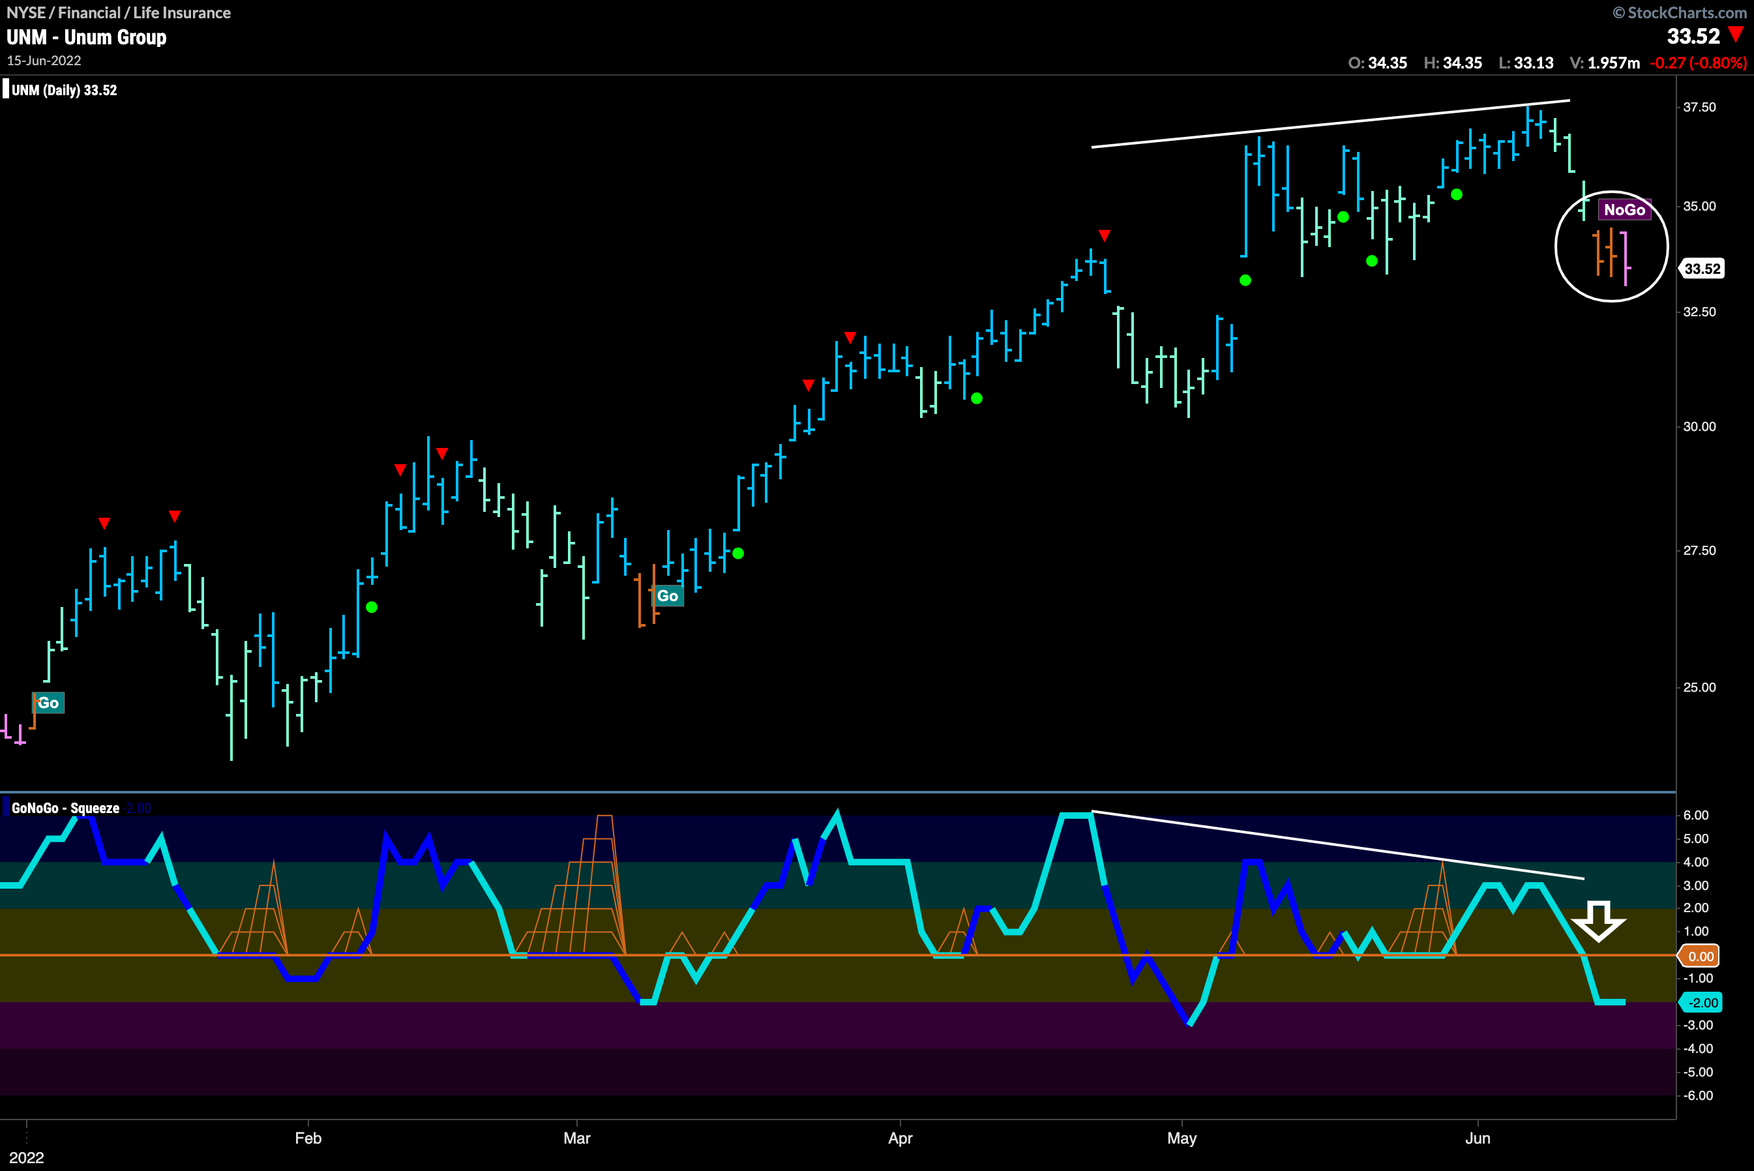Click the 'Go' label in early January
This screenshot has width=1754, height=1171.
pyautogui.click(x=48, y=703)
